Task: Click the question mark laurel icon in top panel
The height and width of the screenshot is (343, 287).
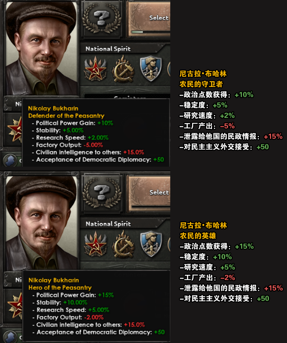Action: [x=101, y=18]
